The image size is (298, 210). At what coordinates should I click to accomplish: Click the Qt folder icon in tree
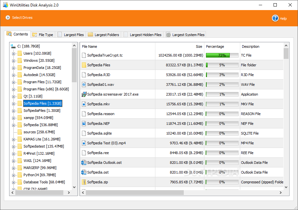[20, 96]
